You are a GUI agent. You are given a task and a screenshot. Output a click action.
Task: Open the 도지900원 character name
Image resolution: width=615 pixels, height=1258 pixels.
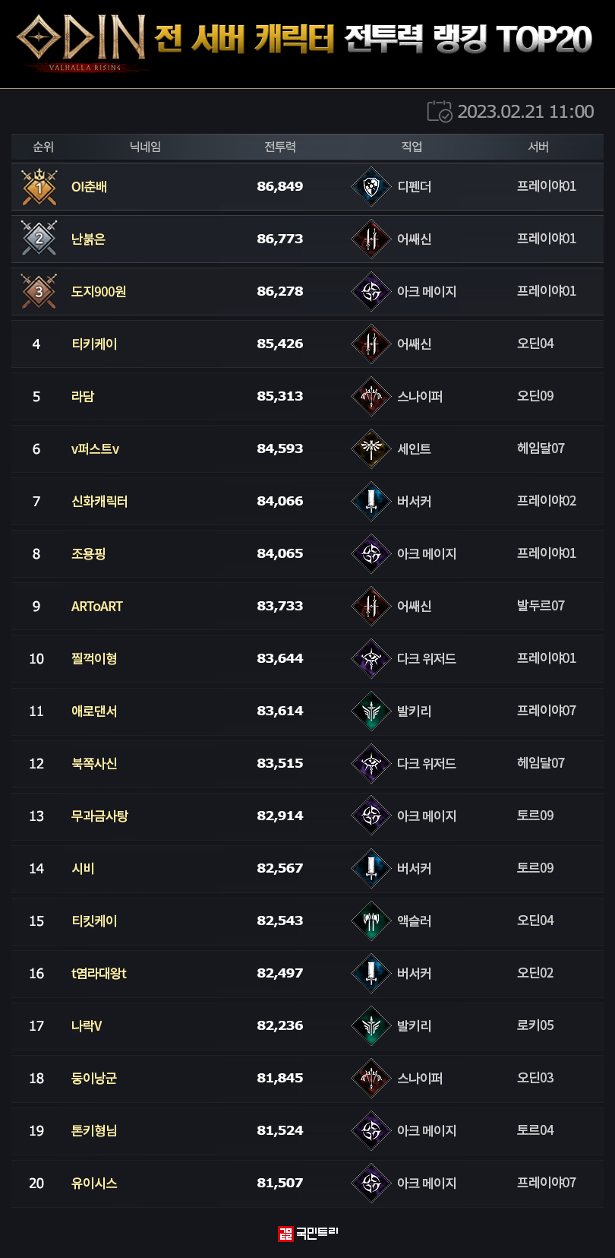(x=99, y=292)
